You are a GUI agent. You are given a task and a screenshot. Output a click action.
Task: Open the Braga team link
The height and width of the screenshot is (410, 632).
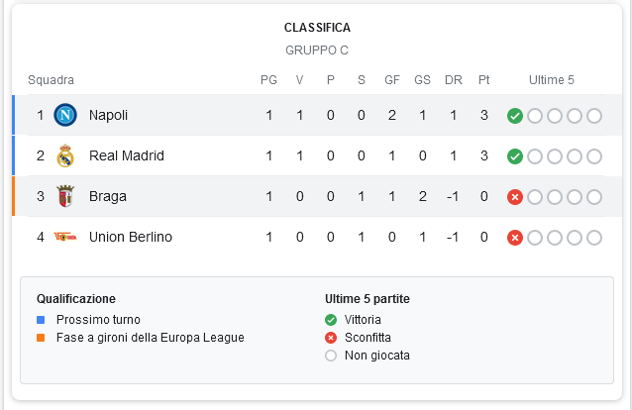(x=108, y=196)
